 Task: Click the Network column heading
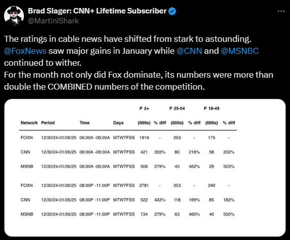(x=29, y=122)
